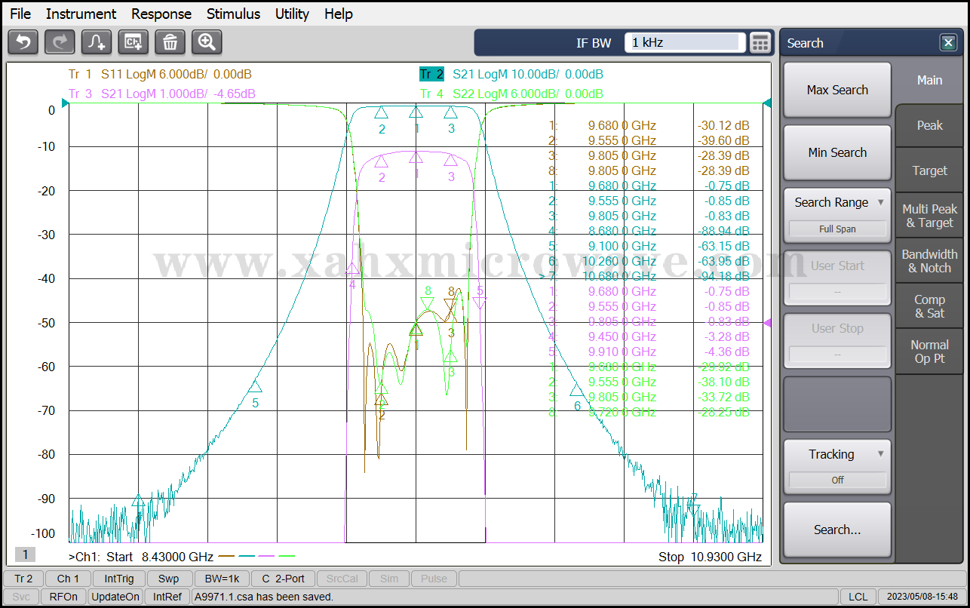
Task: Click the Ch 1 status bar button
Action: tap(68, 579)
